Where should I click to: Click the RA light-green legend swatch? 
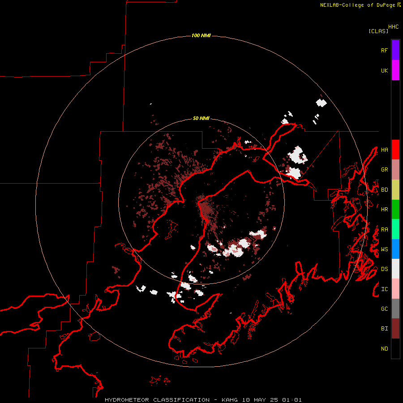click(395, 229)
